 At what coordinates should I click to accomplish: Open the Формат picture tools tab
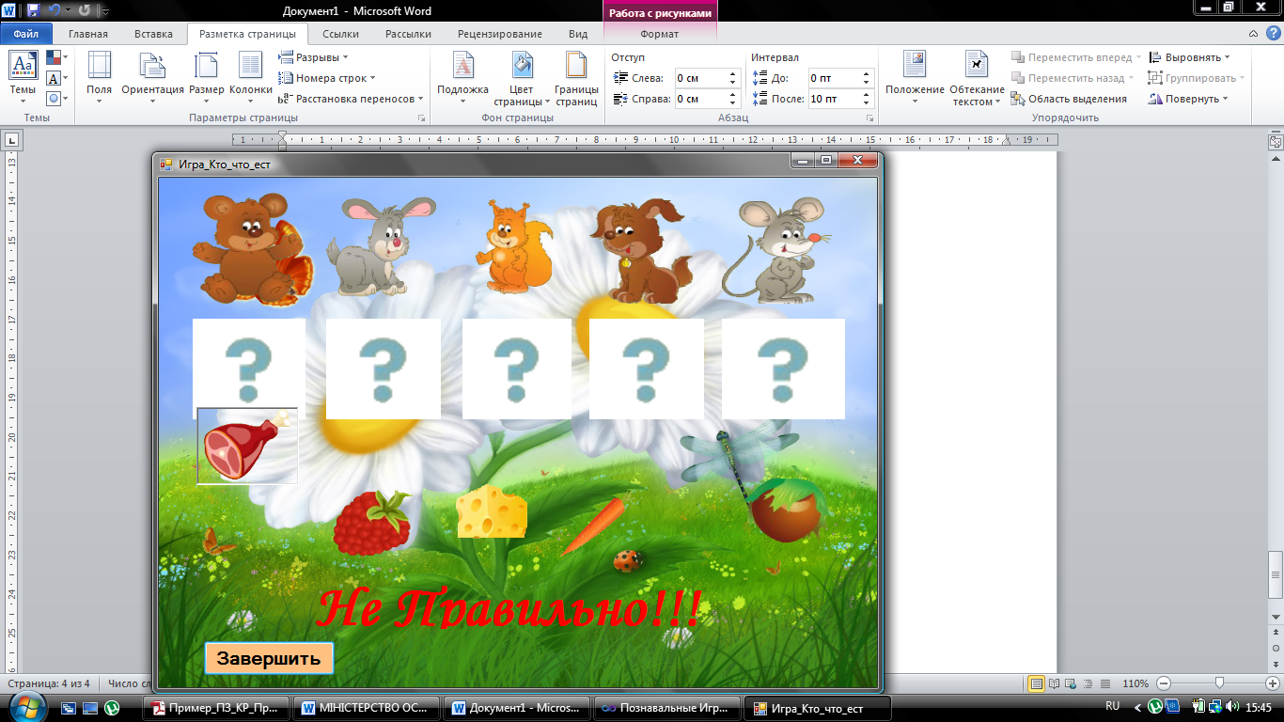pos(659,34)
